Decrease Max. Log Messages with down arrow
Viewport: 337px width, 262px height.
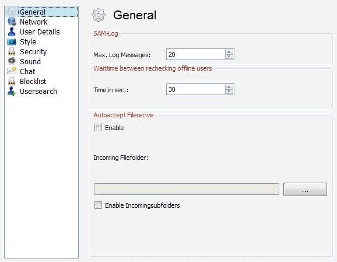pyautogui.click(x=229, y=57)
